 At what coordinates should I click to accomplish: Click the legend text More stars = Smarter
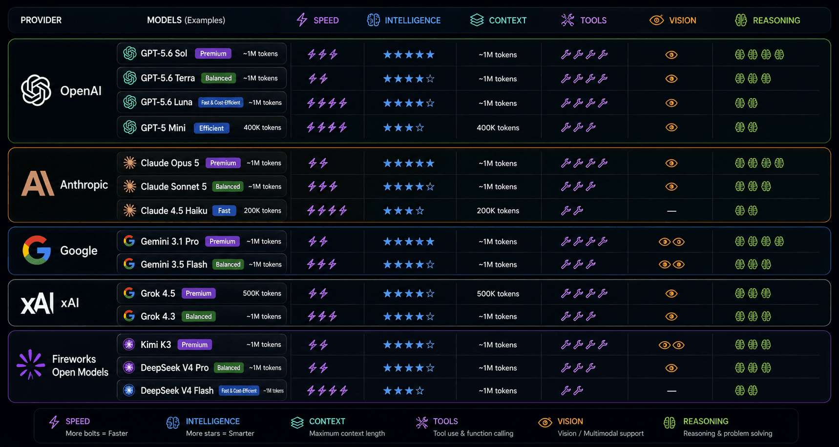220,433
